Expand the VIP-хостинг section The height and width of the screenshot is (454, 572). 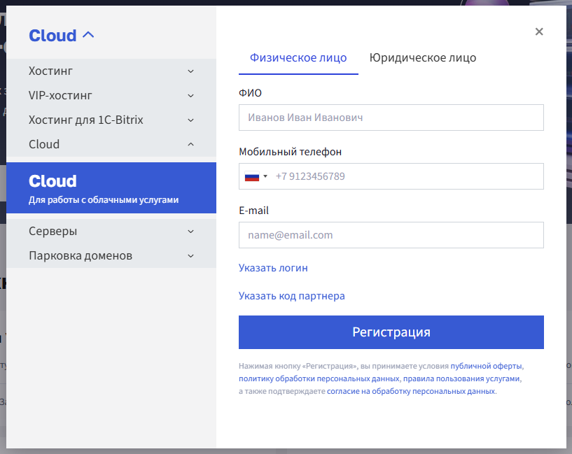190,96
